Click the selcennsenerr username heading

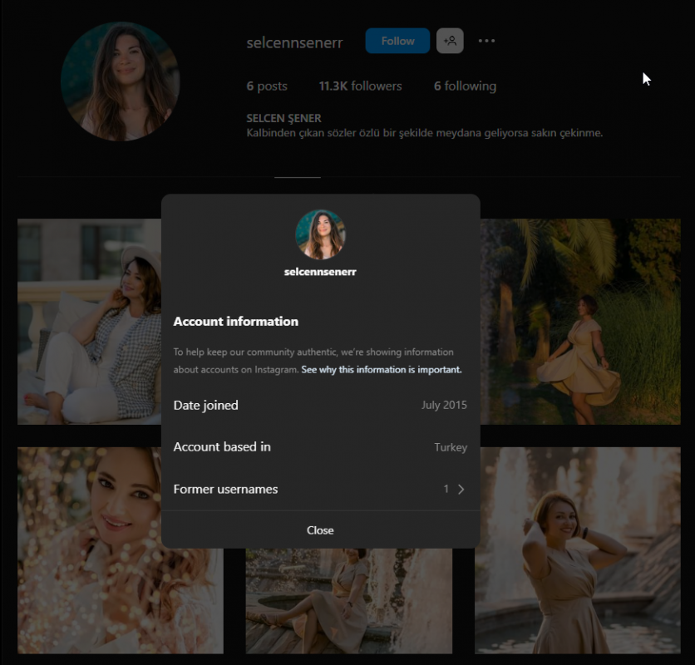294,42
